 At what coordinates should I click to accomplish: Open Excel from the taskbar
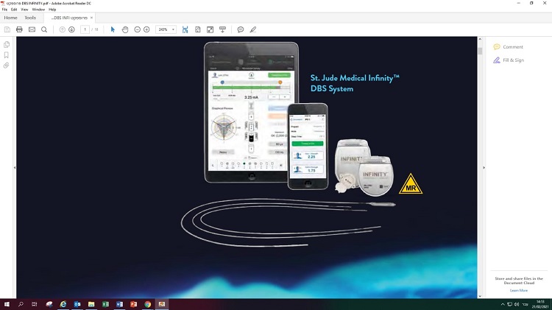[105, 304]
